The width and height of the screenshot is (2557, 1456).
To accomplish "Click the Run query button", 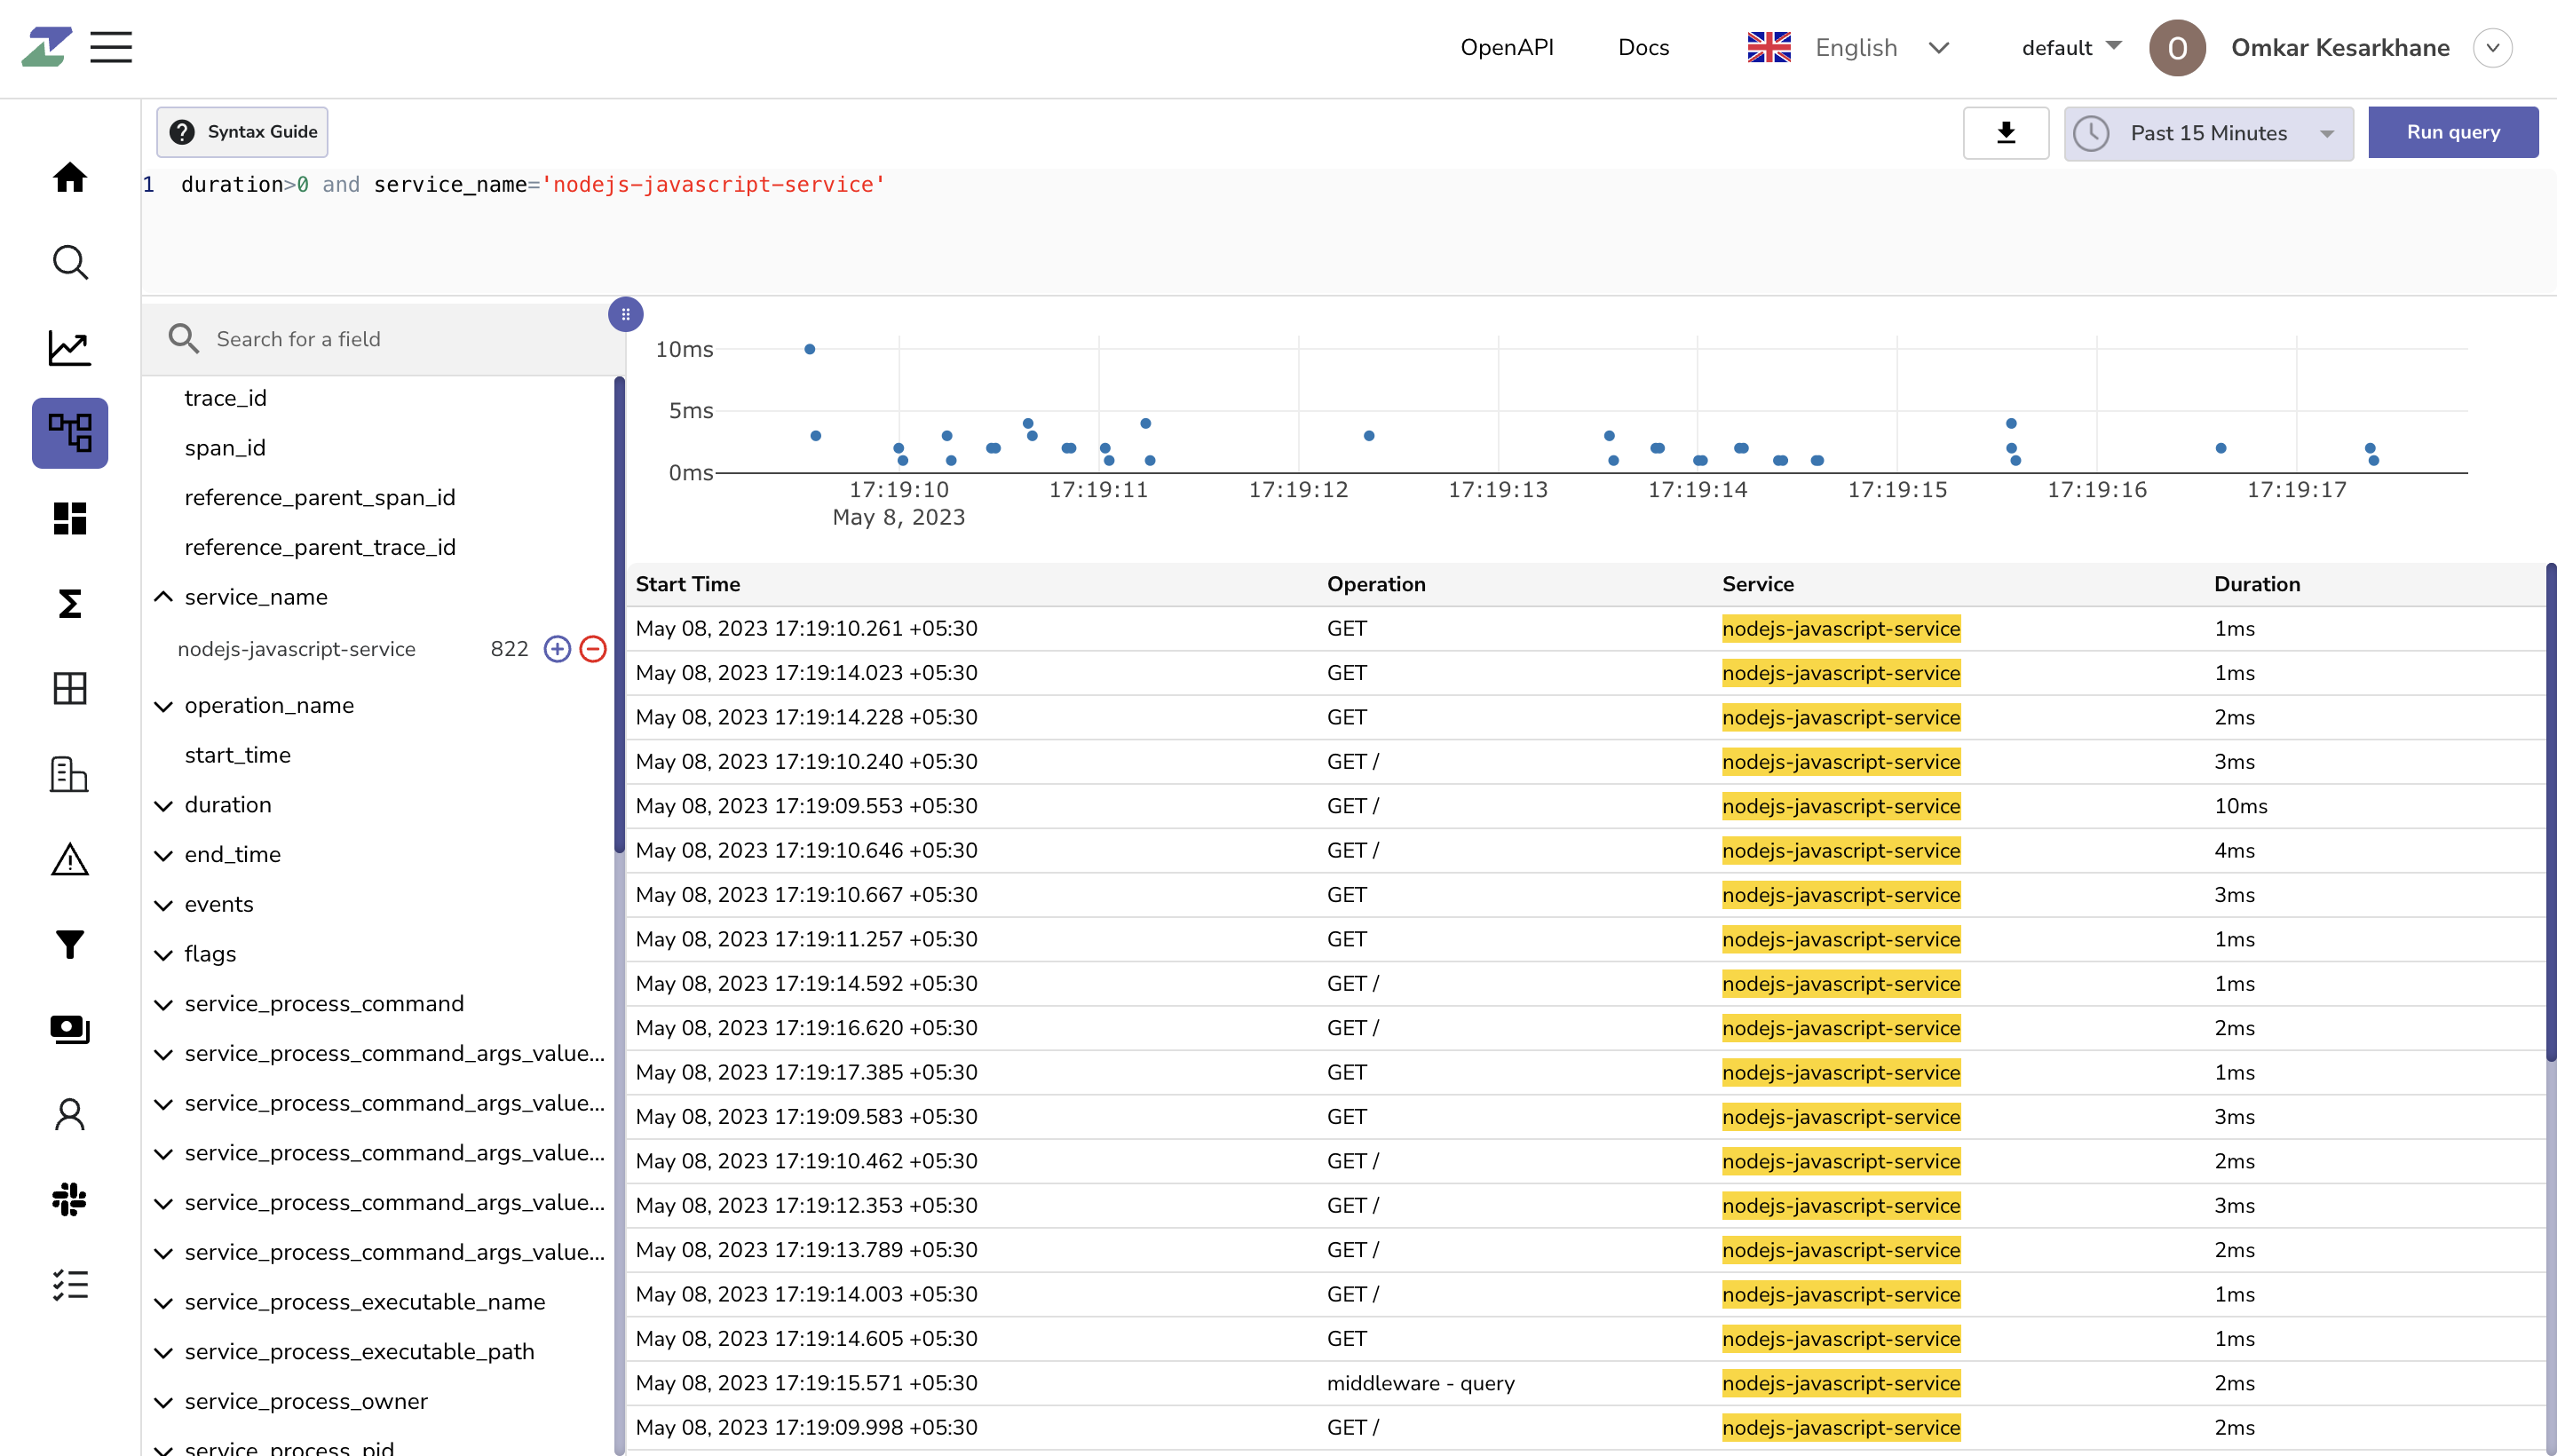I will [2452, 131].
